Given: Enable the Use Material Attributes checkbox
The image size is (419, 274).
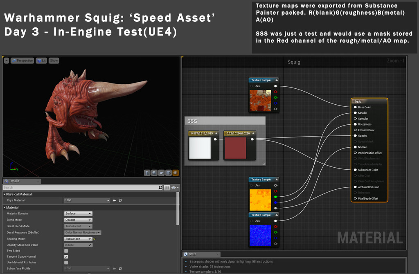Looking at the screenshot, I should point(66,263).
